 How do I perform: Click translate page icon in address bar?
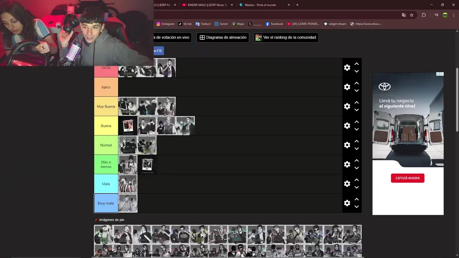pos(404,15)
